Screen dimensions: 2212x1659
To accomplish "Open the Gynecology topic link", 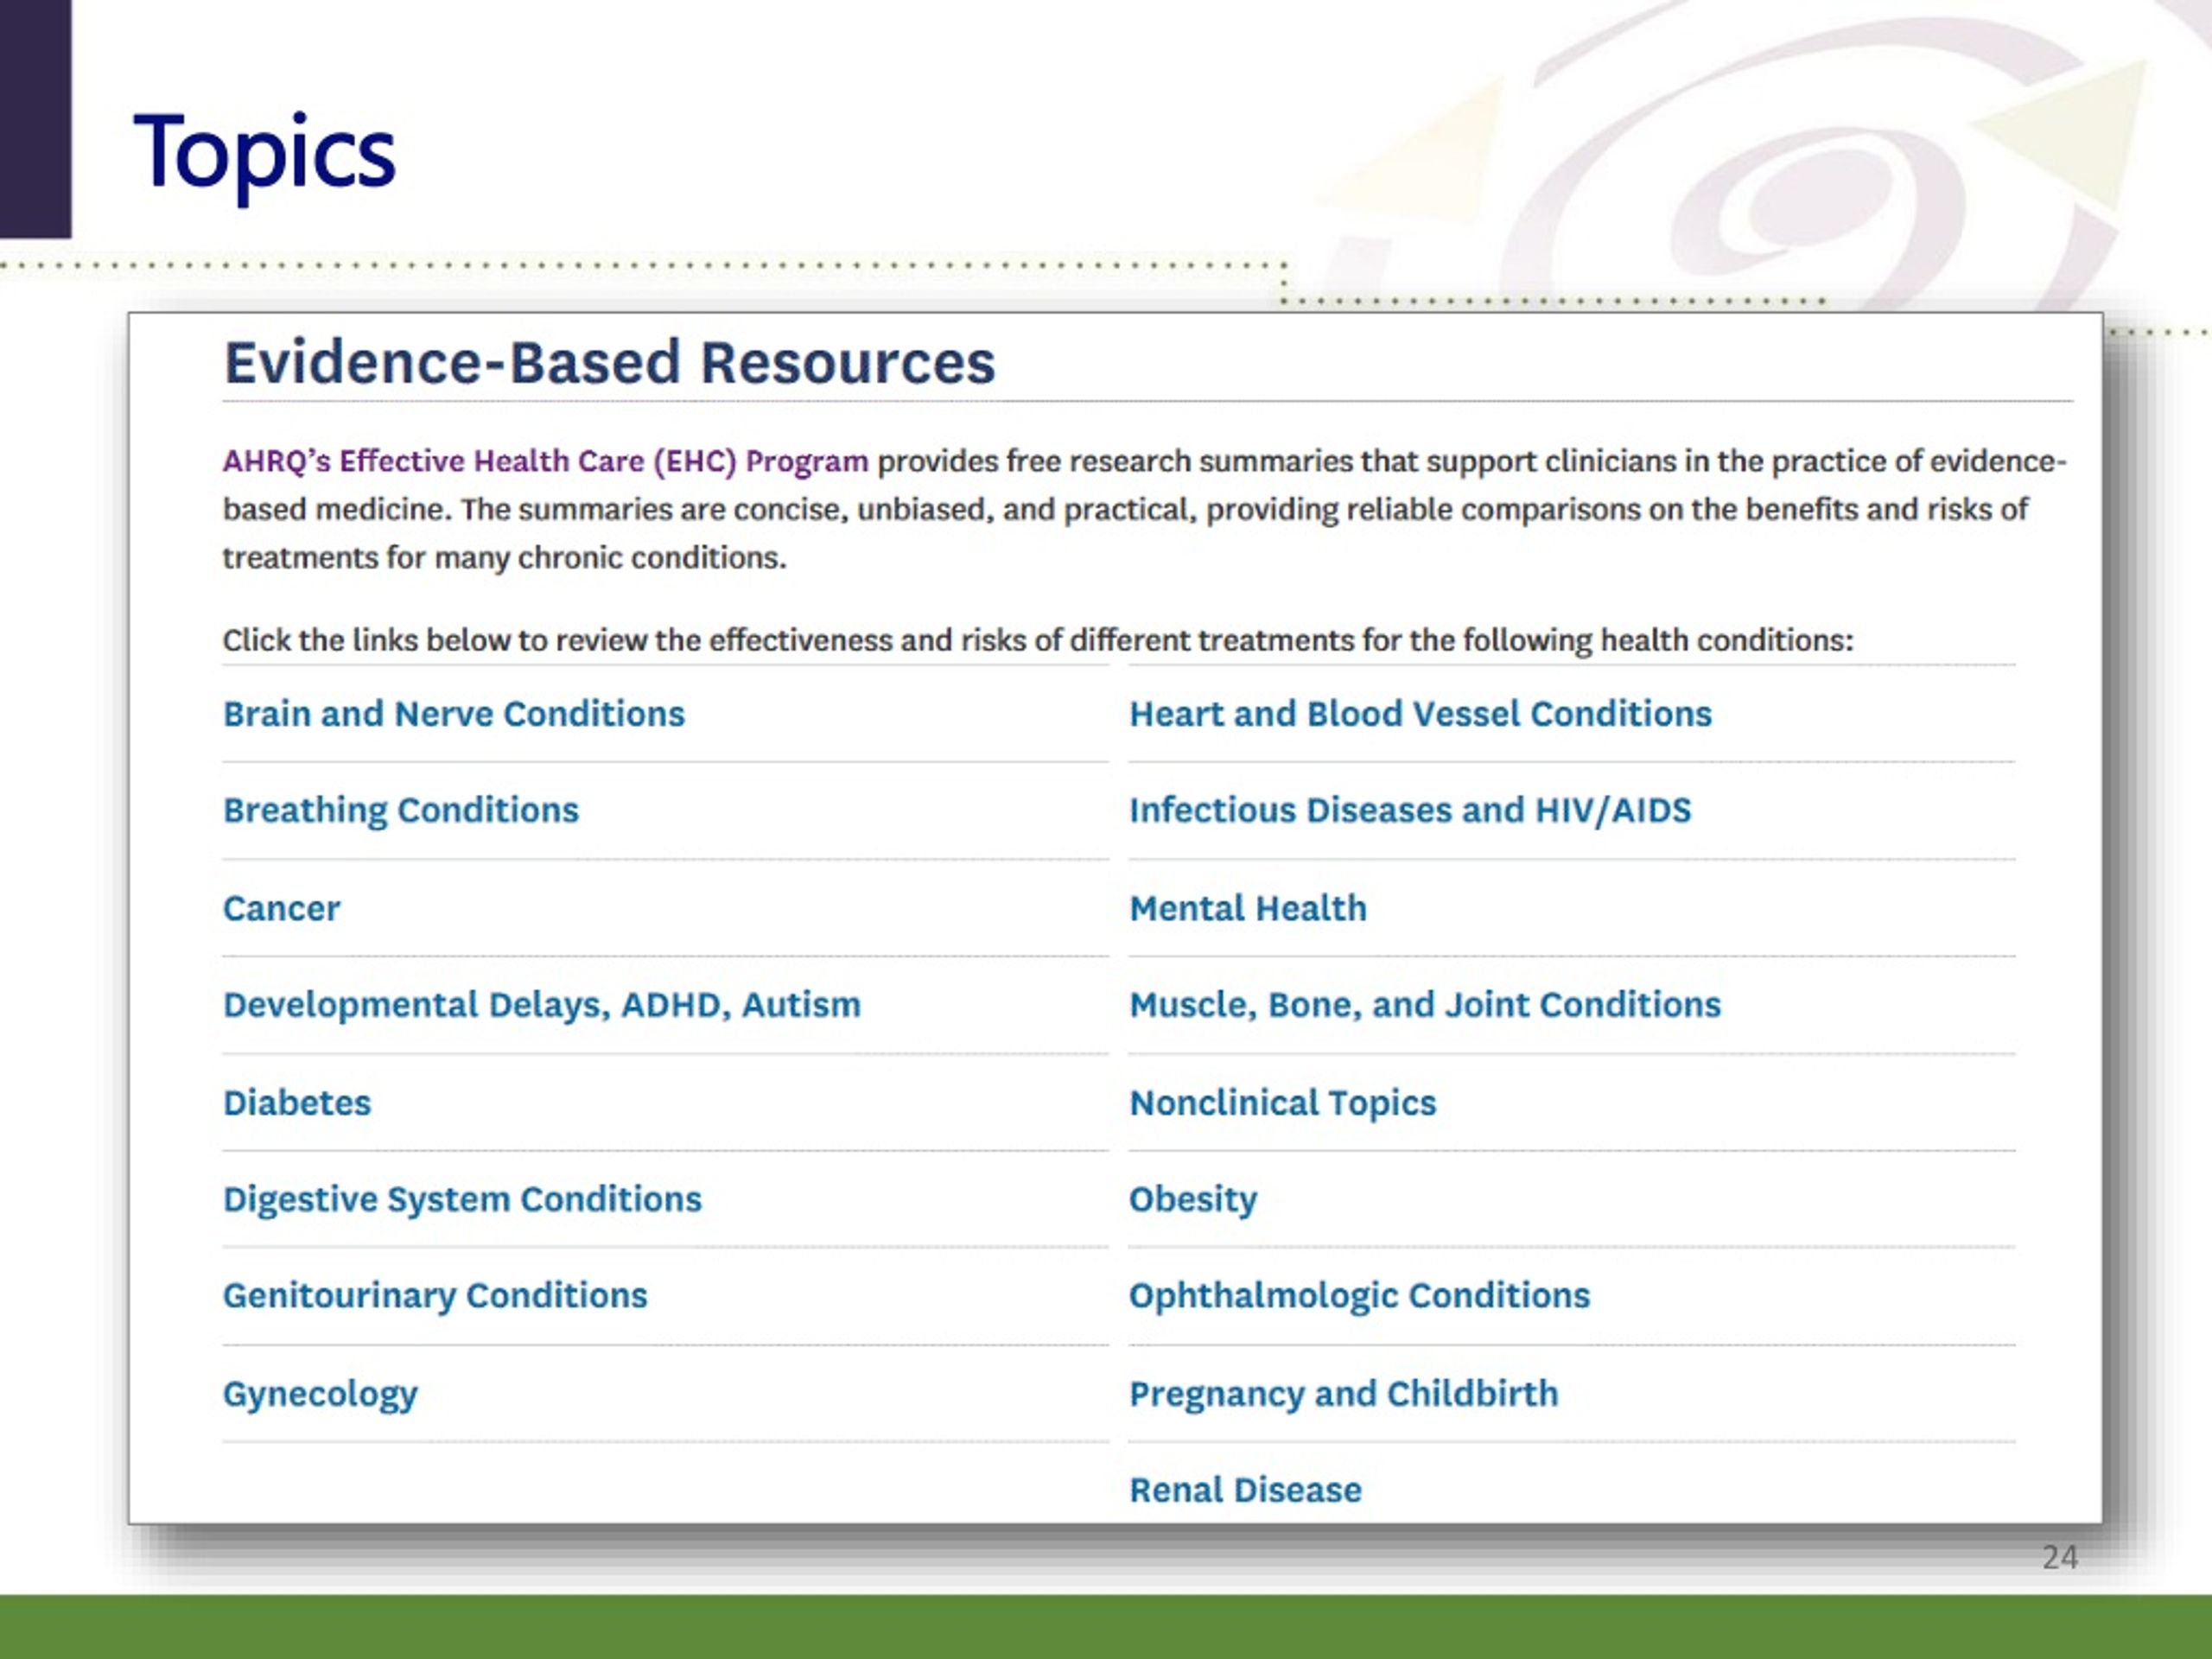I will click(x=320, y=1394).
